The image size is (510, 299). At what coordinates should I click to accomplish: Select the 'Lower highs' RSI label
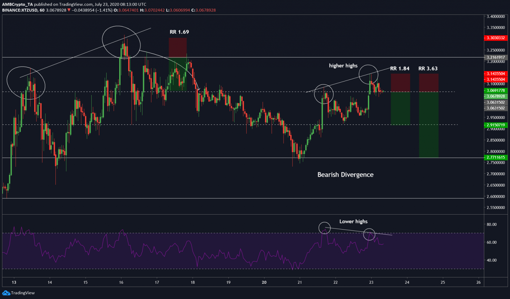click(x=353, y=222)
